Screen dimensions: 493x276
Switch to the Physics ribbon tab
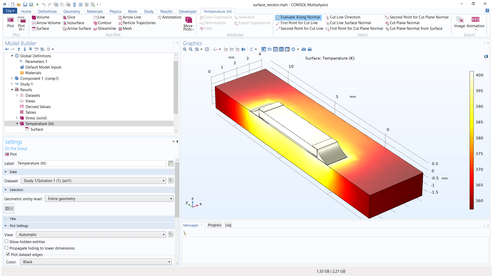pyautogui.click(x=115, y=11)
